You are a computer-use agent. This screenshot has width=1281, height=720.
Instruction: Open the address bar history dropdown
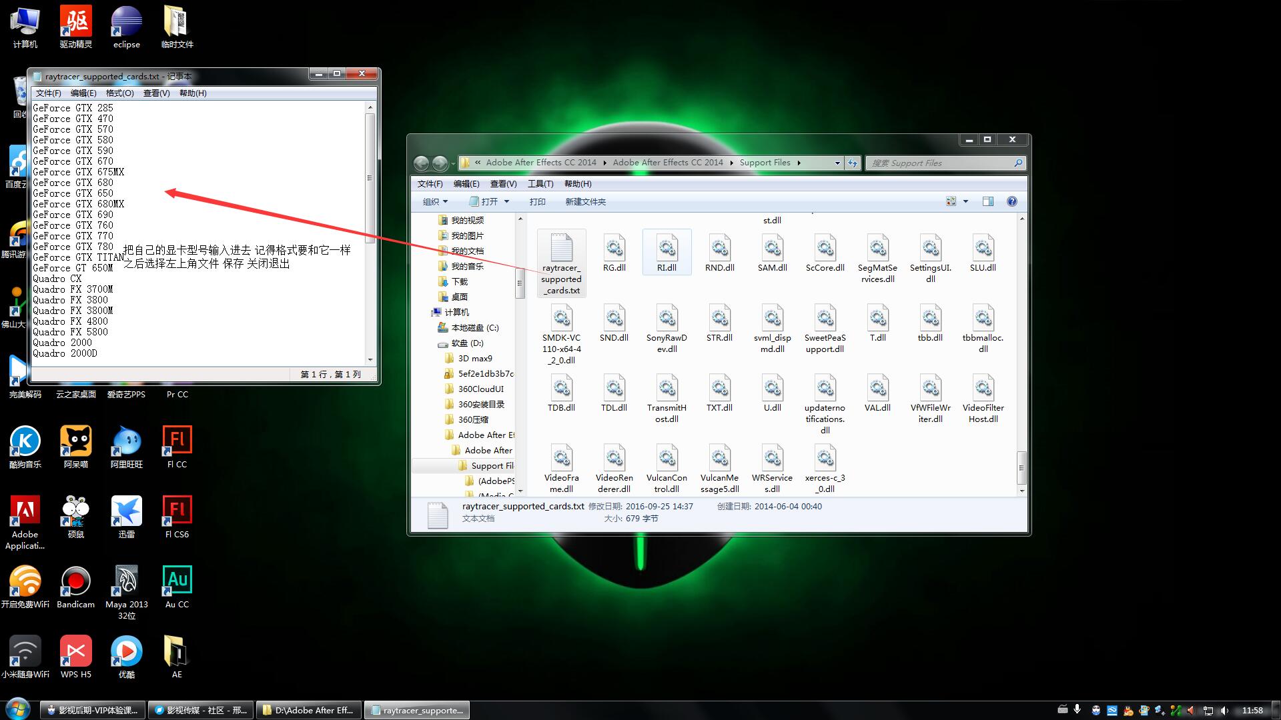click(837, 163)
